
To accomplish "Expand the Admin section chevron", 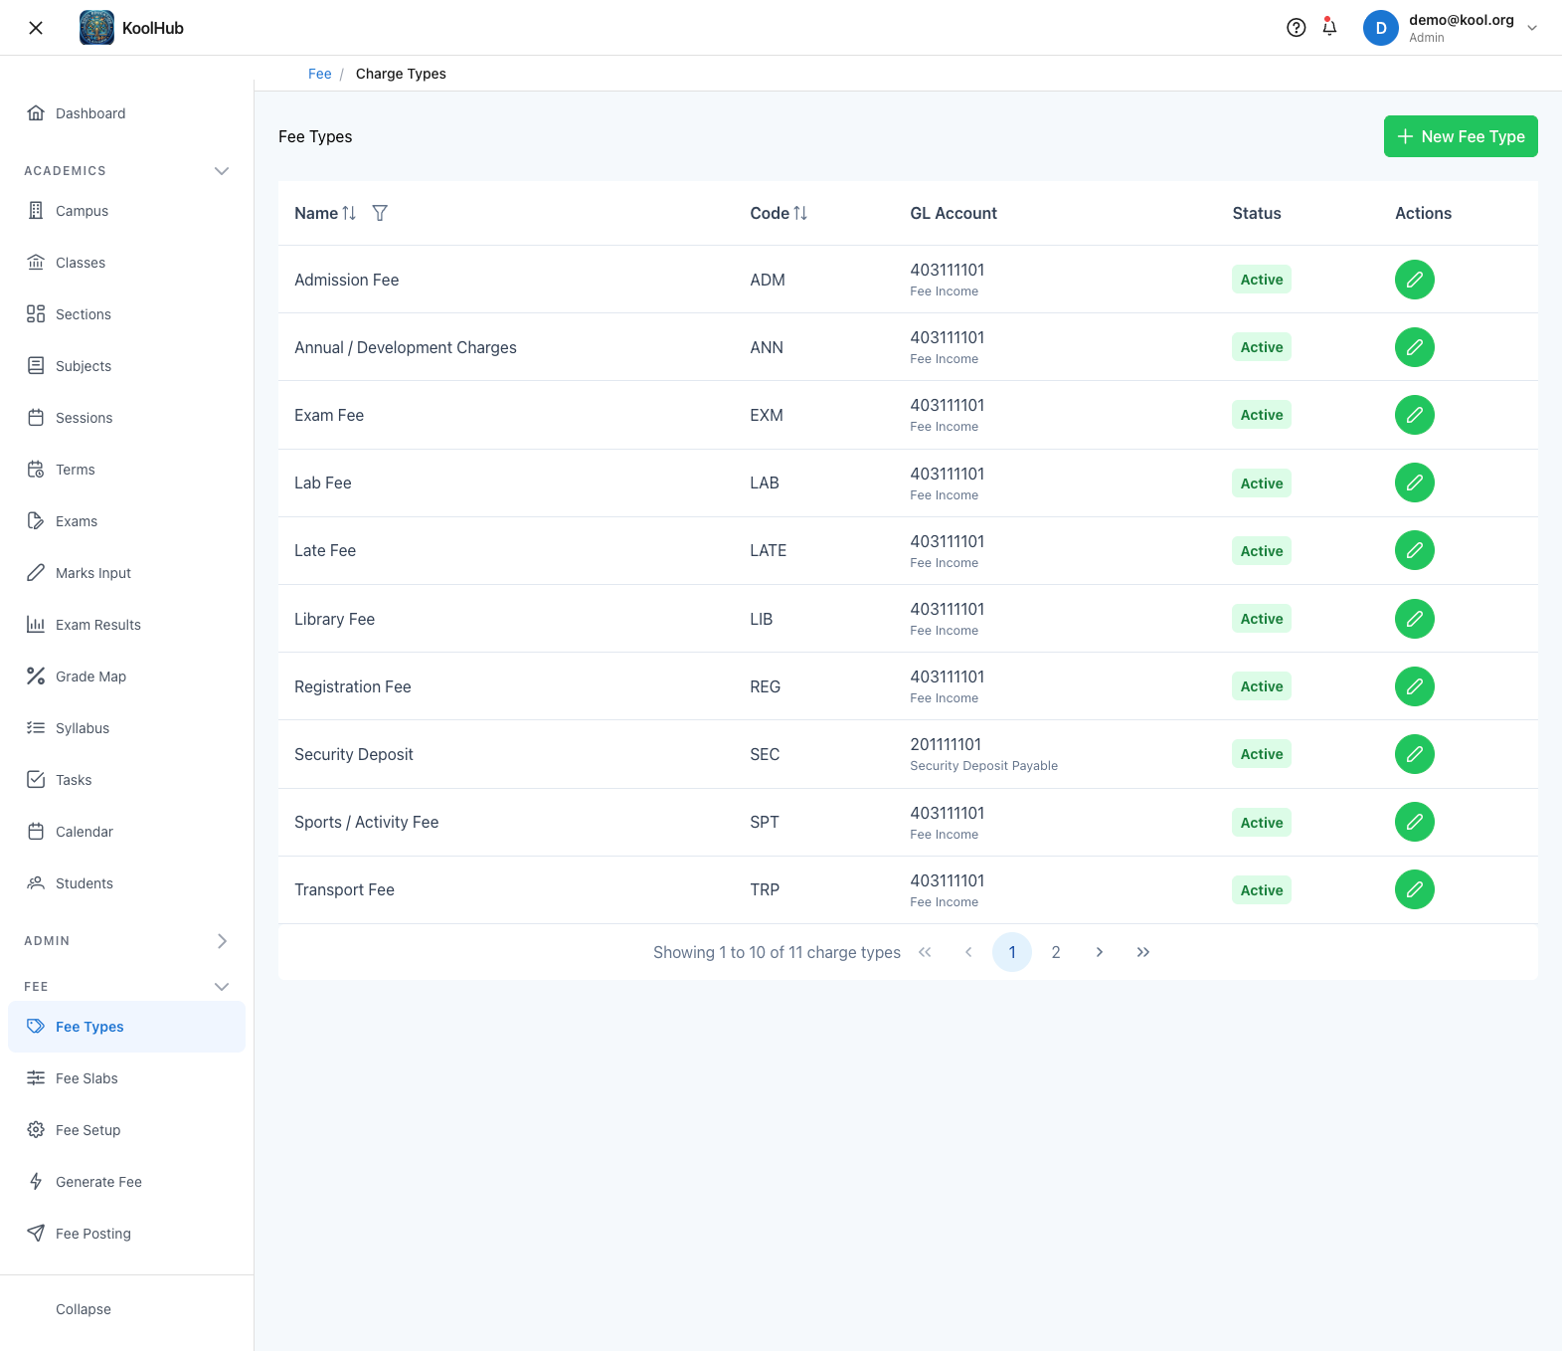I will point(222,941).
